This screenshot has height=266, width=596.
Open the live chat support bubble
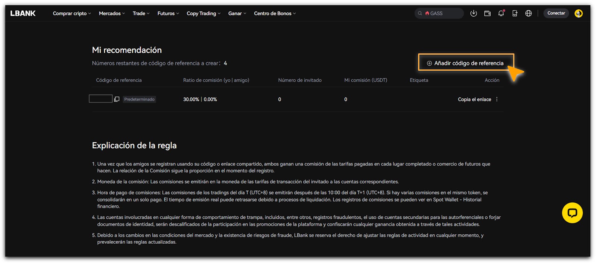coord(572,213)
